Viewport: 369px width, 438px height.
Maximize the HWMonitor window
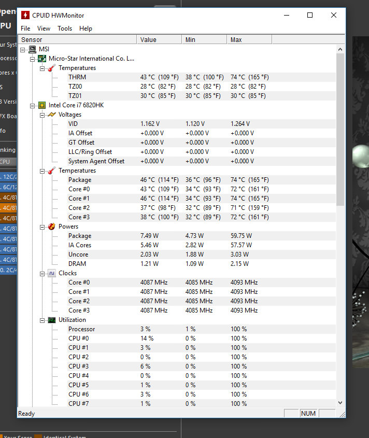click(x=310, y=15)
